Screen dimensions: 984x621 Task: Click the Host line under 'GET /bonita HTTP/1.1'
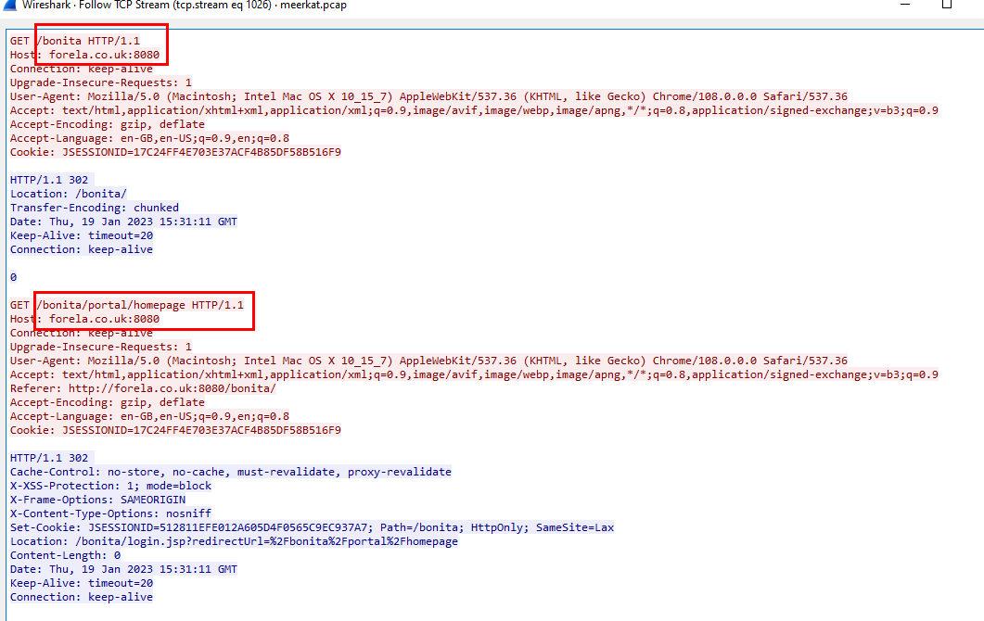[84, 55]
